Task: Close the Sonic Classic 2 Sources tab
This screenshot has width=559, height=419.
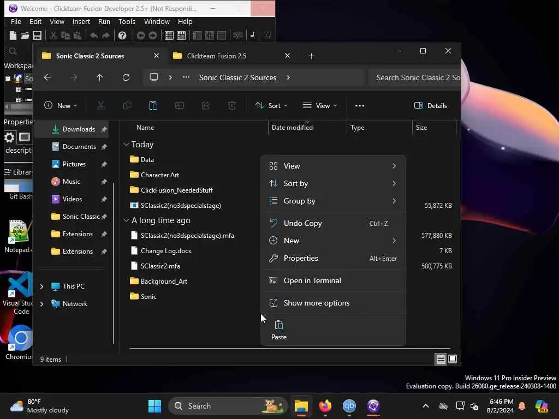Action: [156, 56]
